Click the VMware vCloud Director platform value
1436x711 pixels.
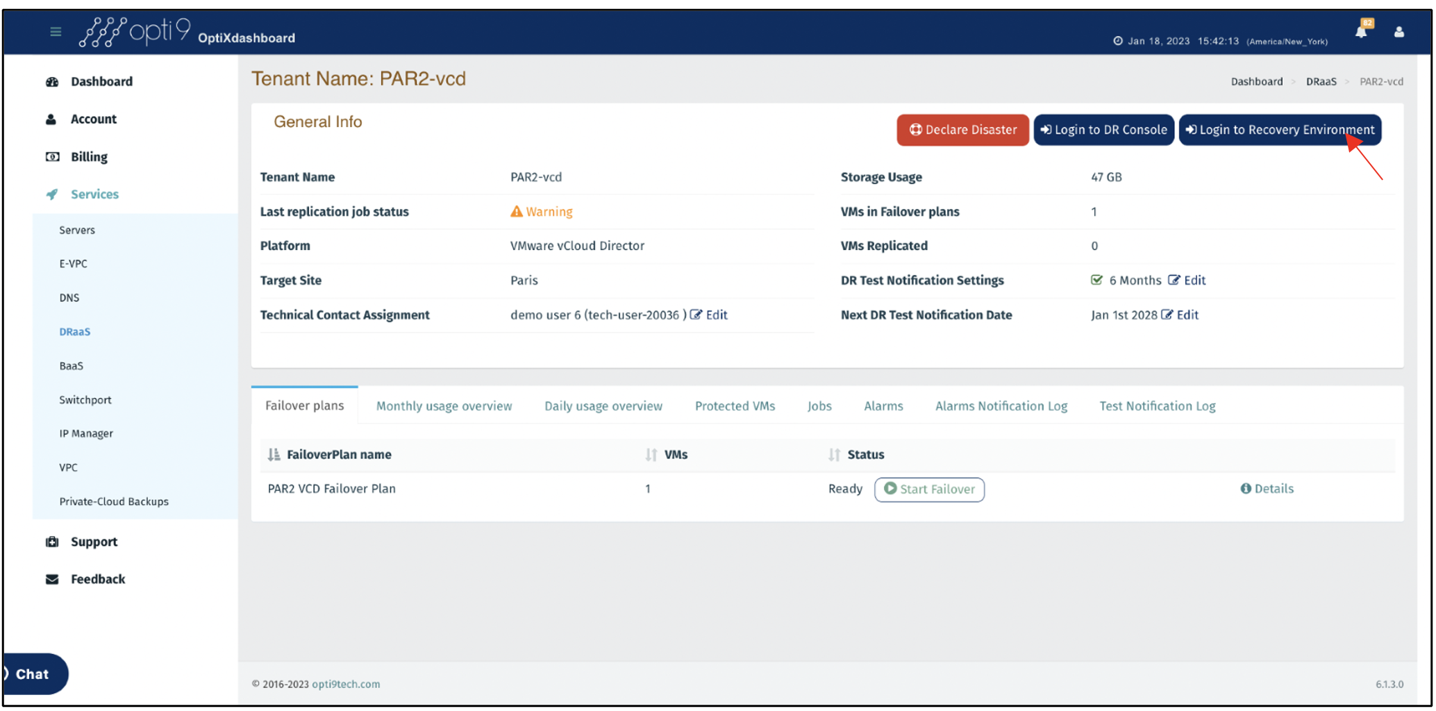click(577, 246)
